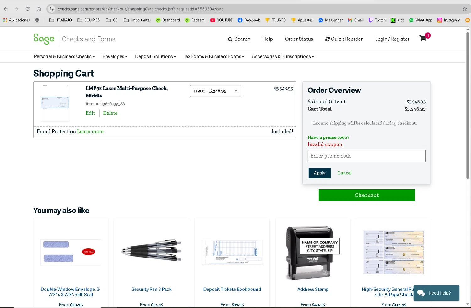Open the tab groups grid icon
This screenshot has height=308, width=471.
click(x=37, y=20)
